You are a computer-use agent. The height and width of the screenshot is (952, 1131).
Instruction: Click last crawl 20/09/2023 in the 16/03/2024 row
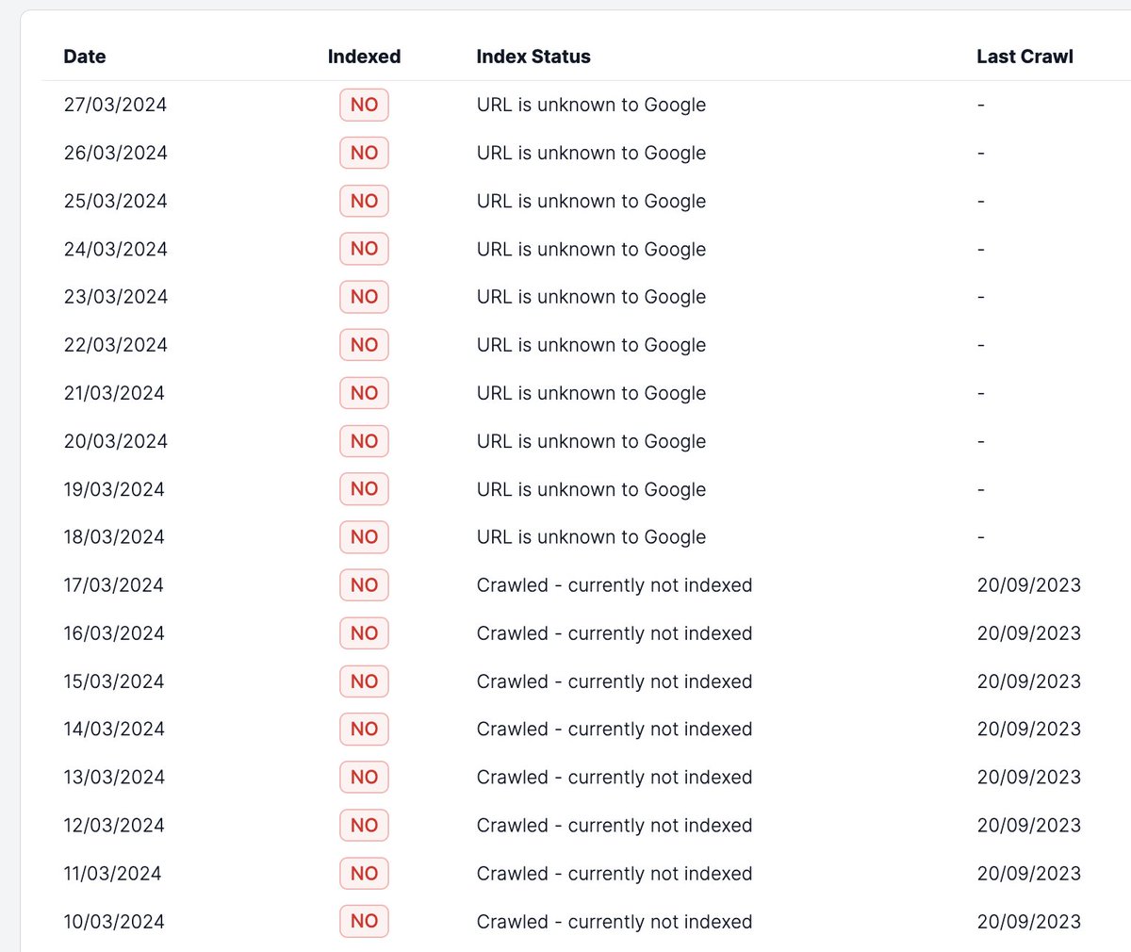pyautogui.click(x=1029, y=633)
